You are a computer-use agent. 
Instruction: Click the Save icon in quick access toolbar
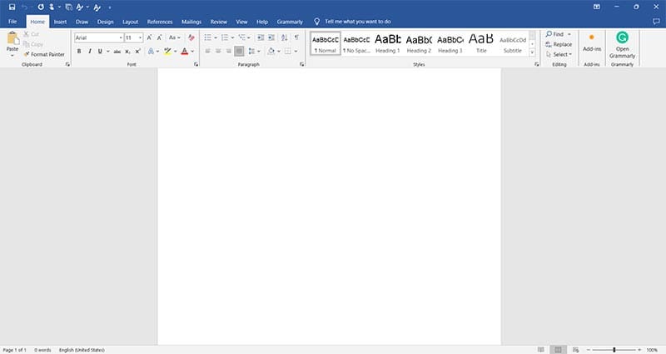click(12, 7)
